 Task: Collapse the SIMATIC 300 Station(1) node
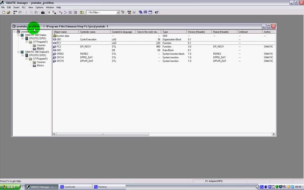coord(19,52)
